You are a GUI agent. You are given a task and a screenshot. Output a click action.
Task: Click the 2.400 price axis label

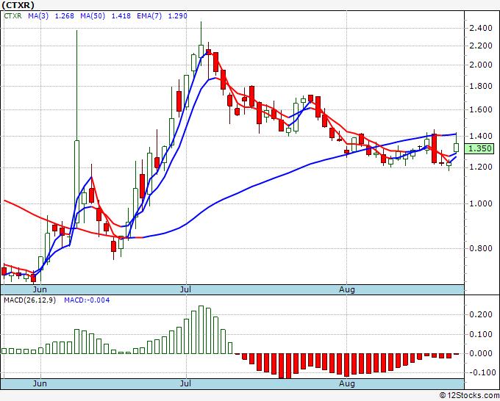482,29
